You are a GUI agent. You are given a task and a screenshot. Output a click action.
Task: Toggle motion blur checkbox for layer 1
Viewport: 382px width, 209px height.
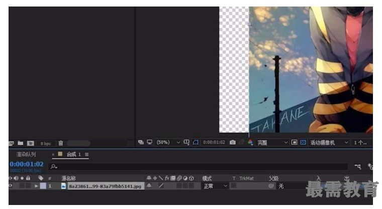point(179,185)
